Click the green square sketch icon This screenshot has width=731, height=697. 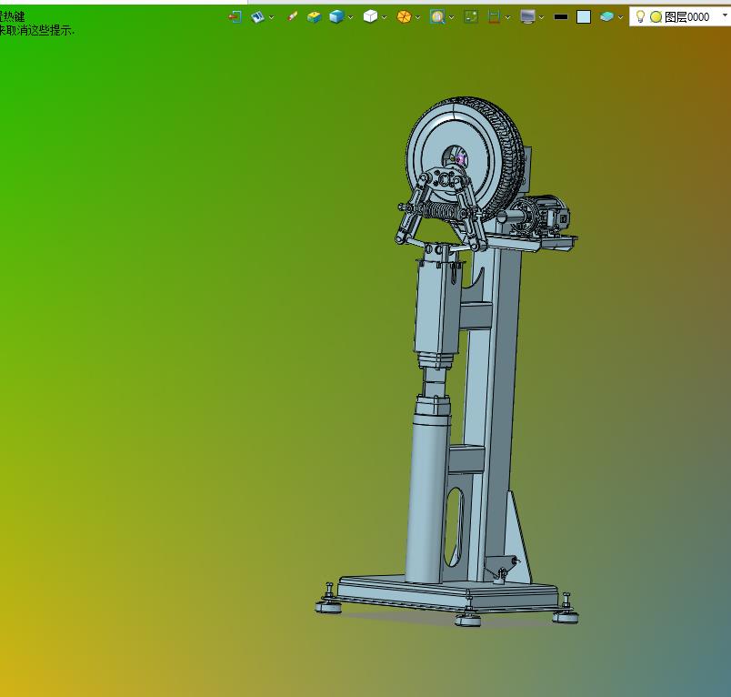pyautogui.click(x=471, y=17)
